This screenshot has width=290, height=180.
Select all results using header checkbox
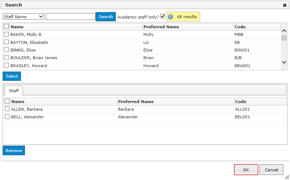click(x=6, y=26)
